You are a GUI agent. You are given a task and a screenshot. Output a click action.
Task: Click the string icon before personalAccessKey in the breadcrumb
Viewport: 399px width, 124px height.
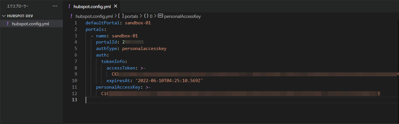pos(160,16)
